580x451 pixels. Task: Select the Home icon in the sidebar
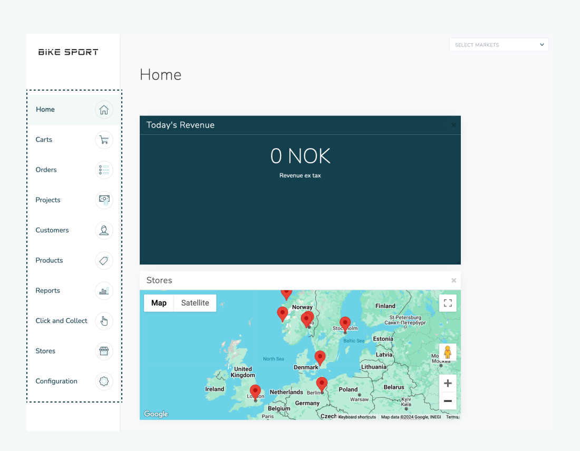click(104, 109)
